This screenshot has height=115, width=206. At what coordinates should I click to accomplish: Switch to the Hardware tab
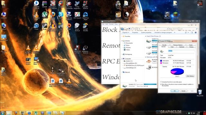(182, 47)
